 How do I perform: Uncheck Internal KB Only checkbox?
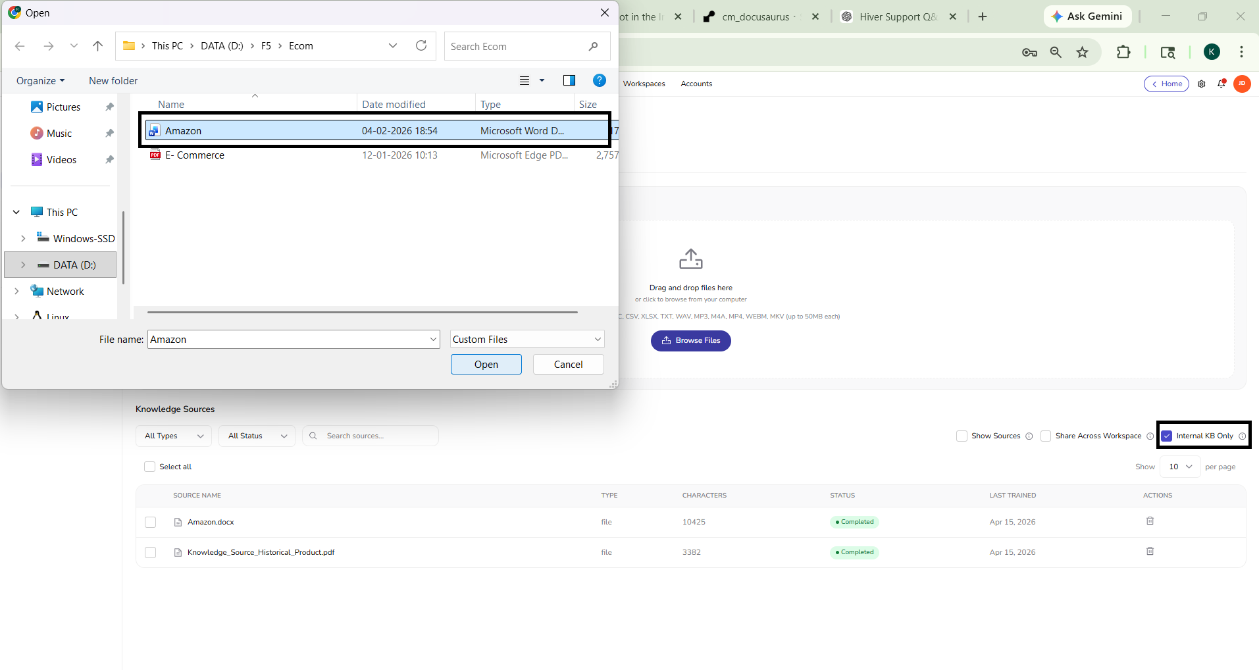click(1167, 436)
